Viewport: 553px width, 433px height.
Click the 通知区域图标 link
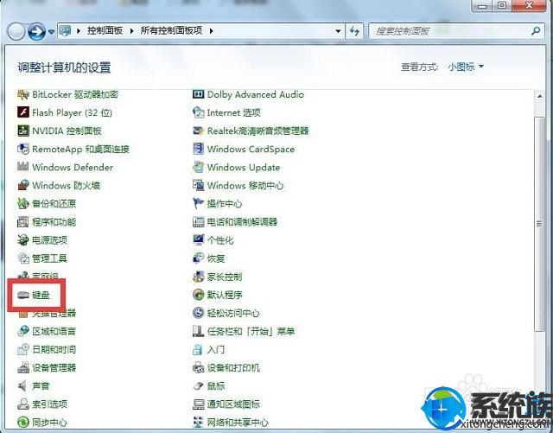[233, 404]
